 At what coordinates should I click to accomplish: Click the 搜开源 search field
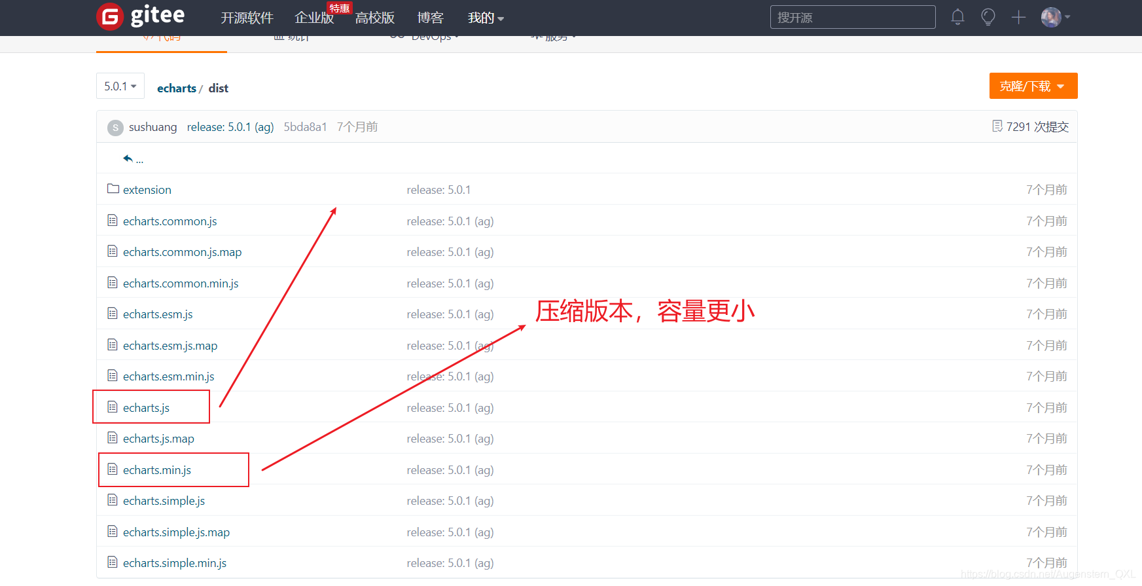pos(853,17)
